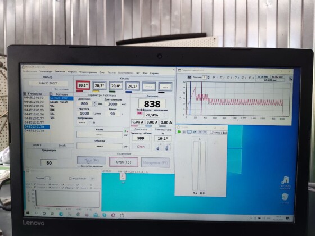This screenshot has width=315, height=236.
Task: Toggle the launch without pressure checkbox
Action: pyautogui.click(x=79, y=166)
